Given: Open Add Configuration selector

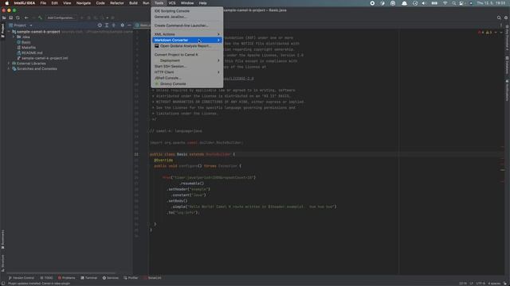Looking at the screenshot, I should 61,17.
